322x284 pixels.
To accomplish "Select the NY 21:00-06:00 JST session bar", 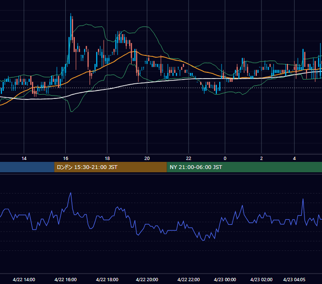I will pos(244,167).
